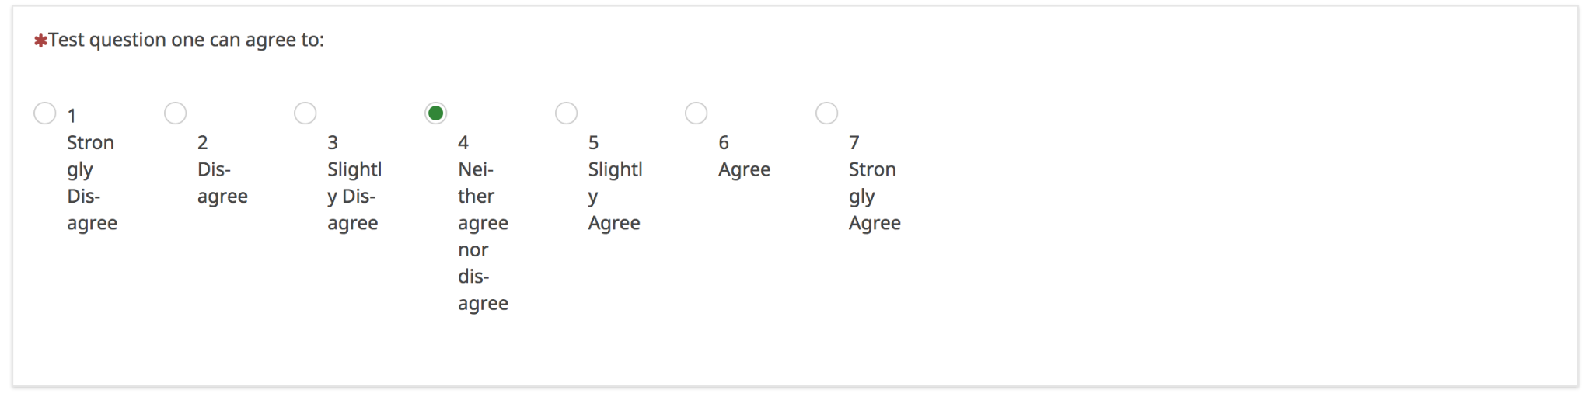Screen dimensions: 1592x404
Task: Click the 'Slightly Disagree' label text
Action: coord(354,197)
